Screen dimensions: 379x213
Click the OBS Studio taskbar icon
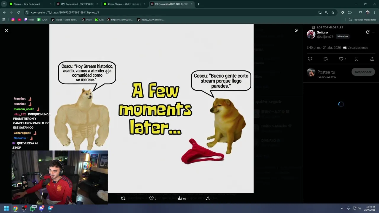(x=24, y=208)
